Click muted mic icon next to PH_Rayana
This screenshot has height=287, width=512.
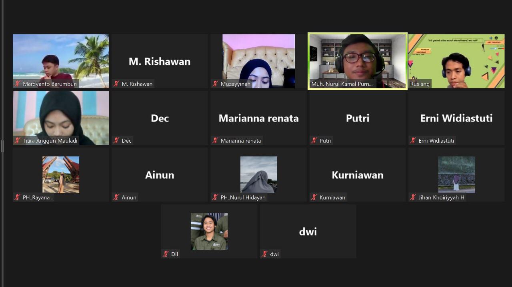click(x=17, y=197)
